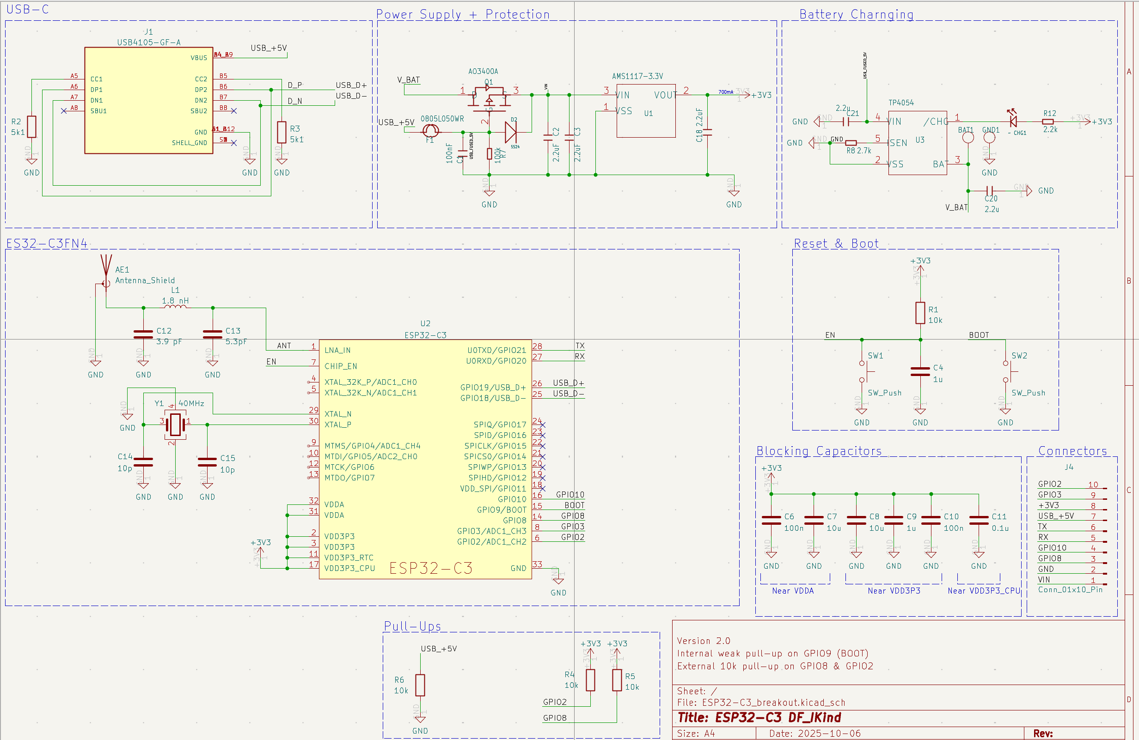The image size is (1139, 740).
Task: Select the Y1 40MHz crystal symbol
Action: tap(175, 425)
